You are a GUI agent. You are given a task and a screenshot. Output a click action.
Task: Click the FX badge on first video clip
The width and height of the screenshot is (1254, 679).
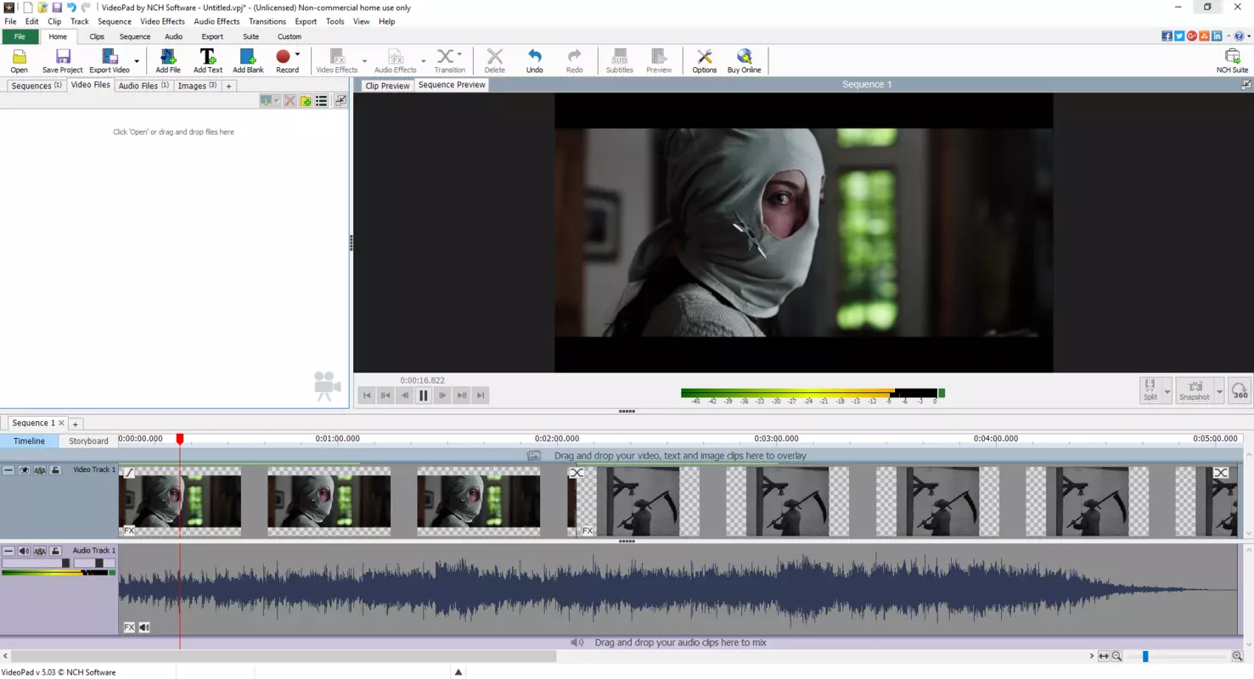(129, 530)
